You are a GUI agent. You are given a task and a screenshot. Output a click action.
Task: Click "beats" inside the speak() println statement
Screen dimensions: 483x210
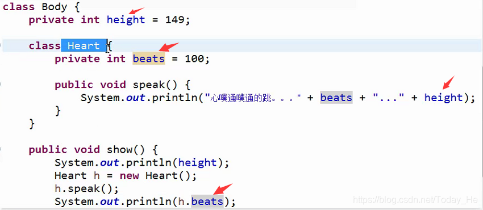[336, 98]
